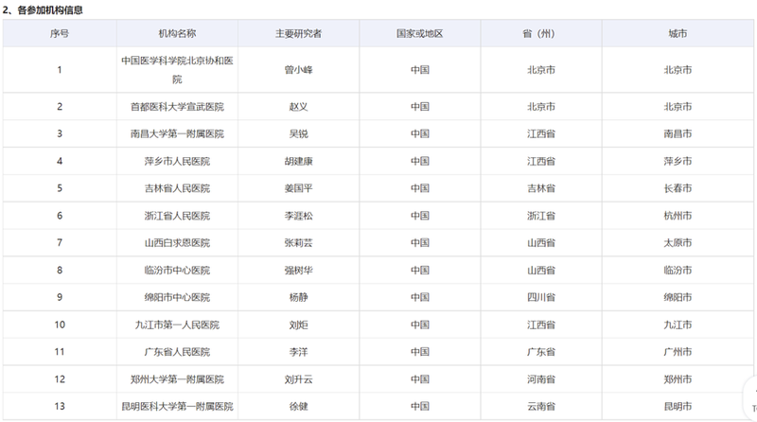Click researcher name 强树华
This screenshot has width=757, height=422.
click(x=299, y=271)
